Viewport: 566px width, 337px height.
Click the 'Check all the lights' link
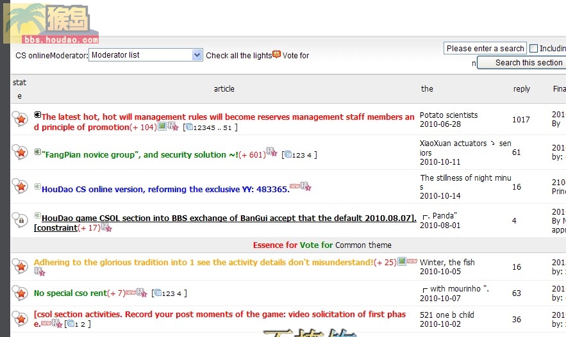(x=238, y=56)
